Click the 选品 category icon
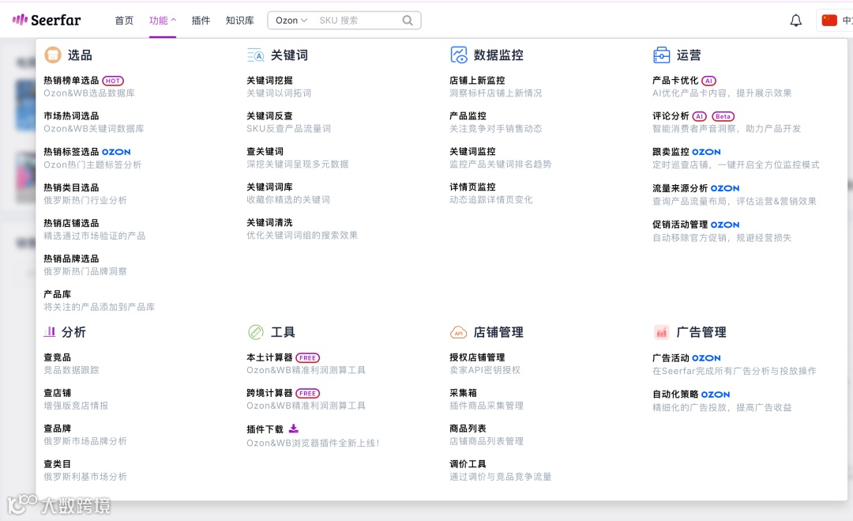 pyautogui.click(x=53, y=55)
